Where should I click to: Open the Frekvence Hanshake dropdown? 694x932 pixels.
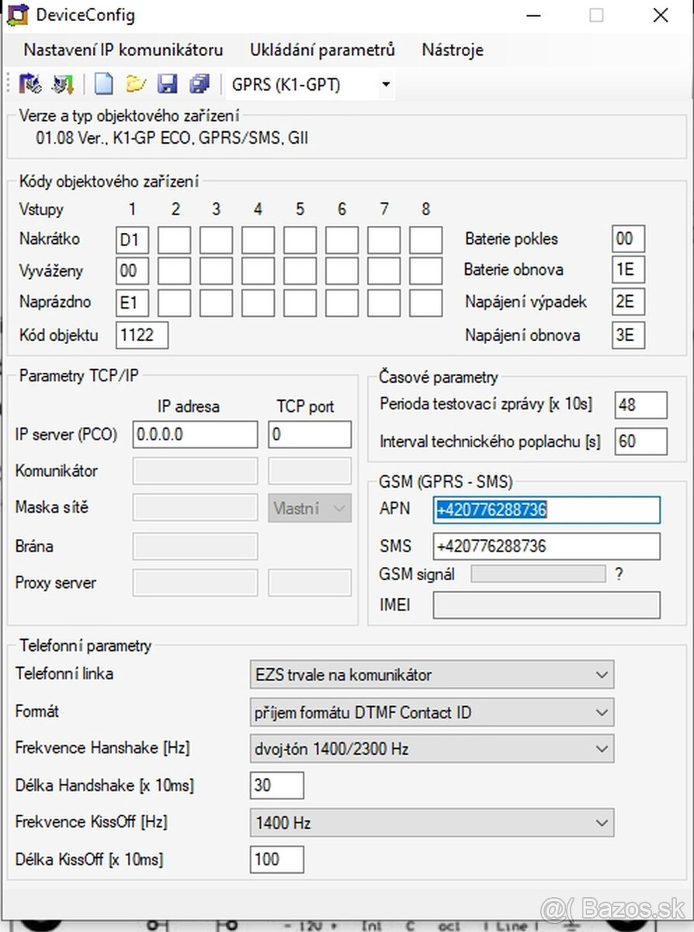(601, 748)
